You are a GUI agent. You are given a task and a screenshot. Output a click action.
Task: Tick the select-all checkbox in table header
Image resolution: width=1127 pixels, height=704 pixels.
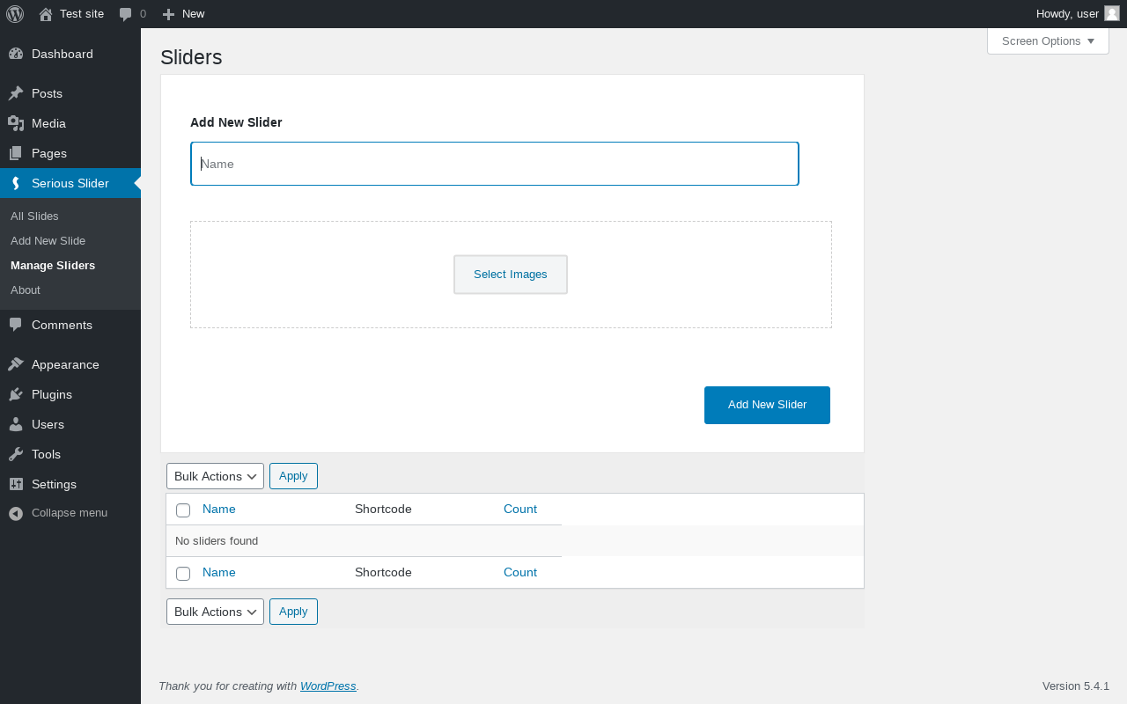(x=183, y=510)
